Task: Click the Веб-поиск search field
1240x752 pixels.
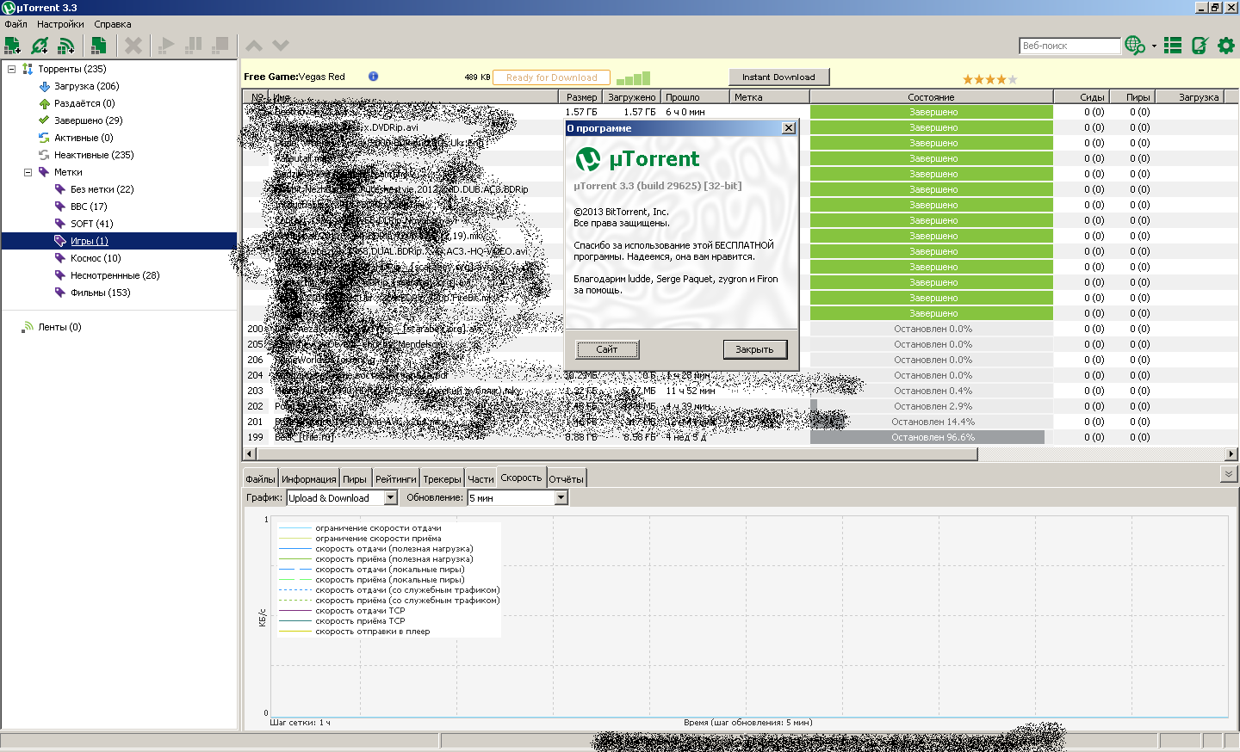Action: (x=1069, y=46)
